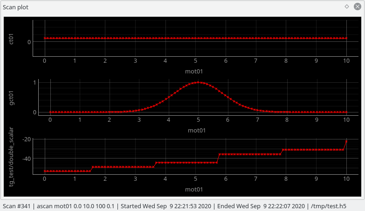The width and height of the screenshot is (365, 211).
Task: Click the x-axis tick 5 in ct01 plot
Action: [195, 61]
